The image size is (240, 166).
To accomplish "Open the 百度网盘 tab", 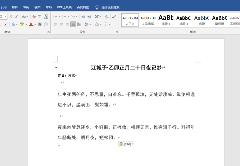I will [x=83, y=7].
